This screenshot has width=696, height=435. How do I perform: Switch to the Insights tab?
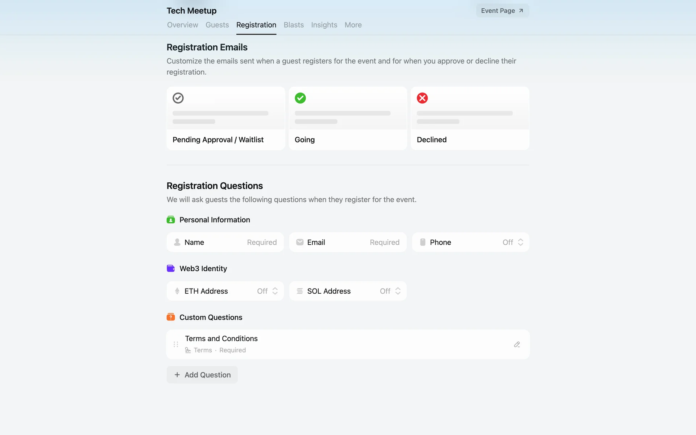point(324,25)
